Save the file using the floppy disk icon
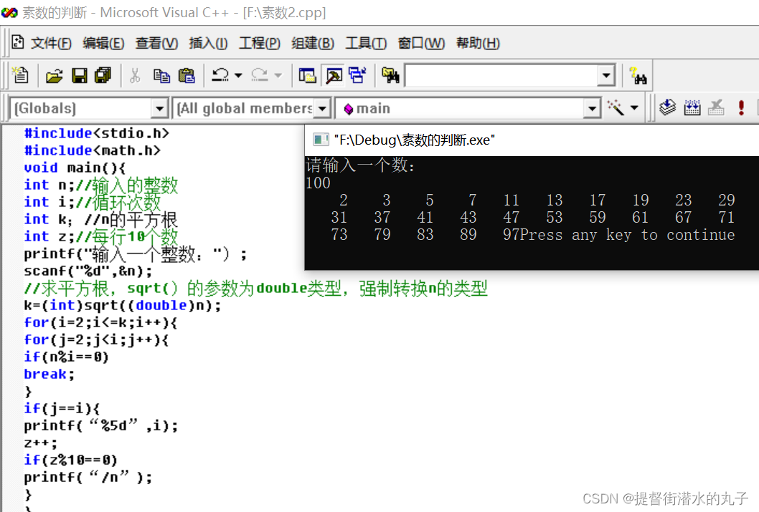Image resolution: width=759 pixels, height=512 pixels. pos(80,75)
